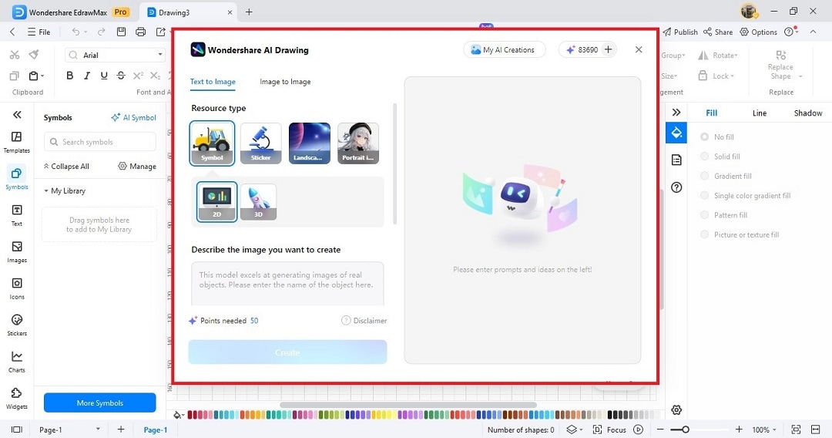Click the Create button
The height and width of the screenshot is (438, 832).
tap(287, 352)
